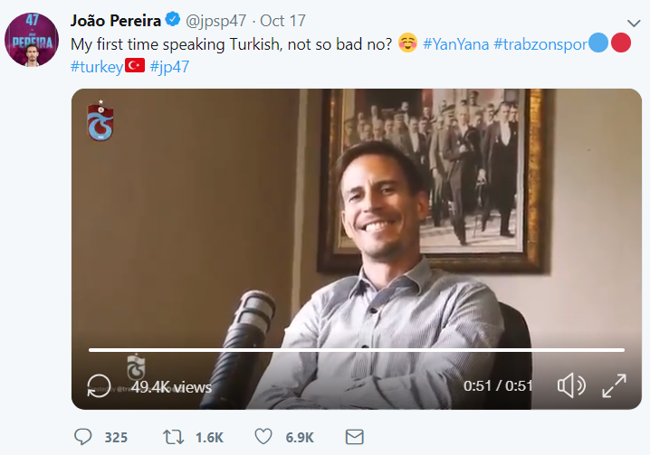This screenshot has width=650, height=455.
Task: Click the reply speech bubble icon
Action: pos(82,437)
